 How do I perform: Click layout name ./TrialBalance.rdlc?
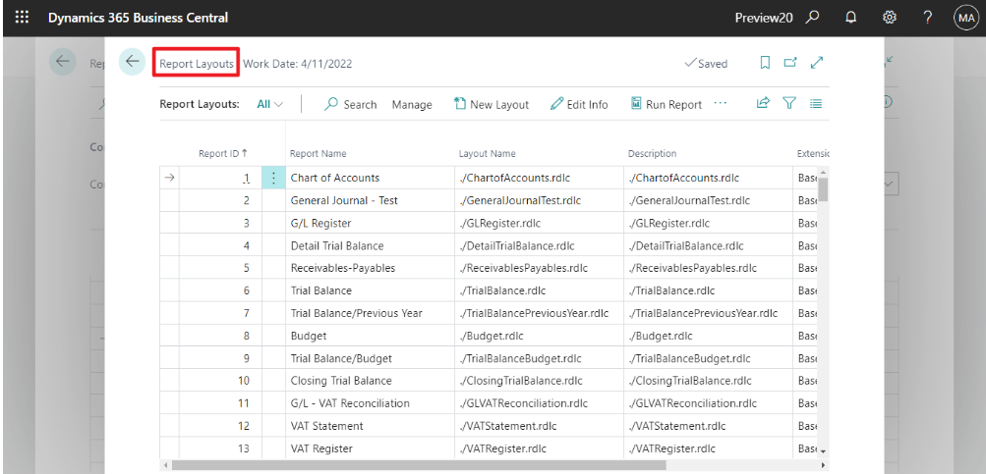tap(502, 290)
